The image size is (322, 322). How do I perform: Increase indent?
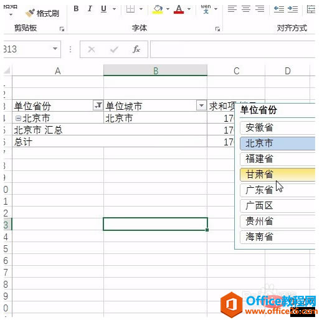pos(293,9)
